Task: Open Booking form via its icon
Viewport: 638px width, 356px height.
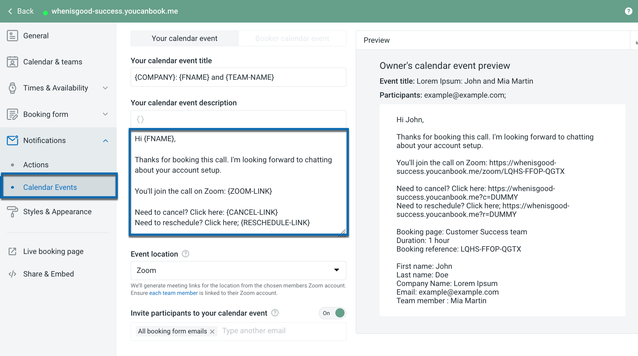Action: (x=12, y=114)
